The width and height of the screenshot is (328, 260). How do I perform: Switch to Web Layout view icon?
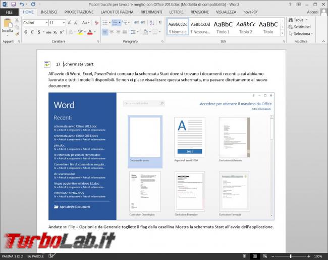265,256
